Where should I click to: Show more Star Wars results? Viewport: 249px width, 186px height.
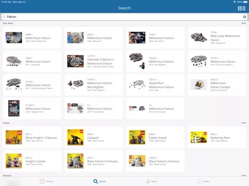[x=244, y=23]
